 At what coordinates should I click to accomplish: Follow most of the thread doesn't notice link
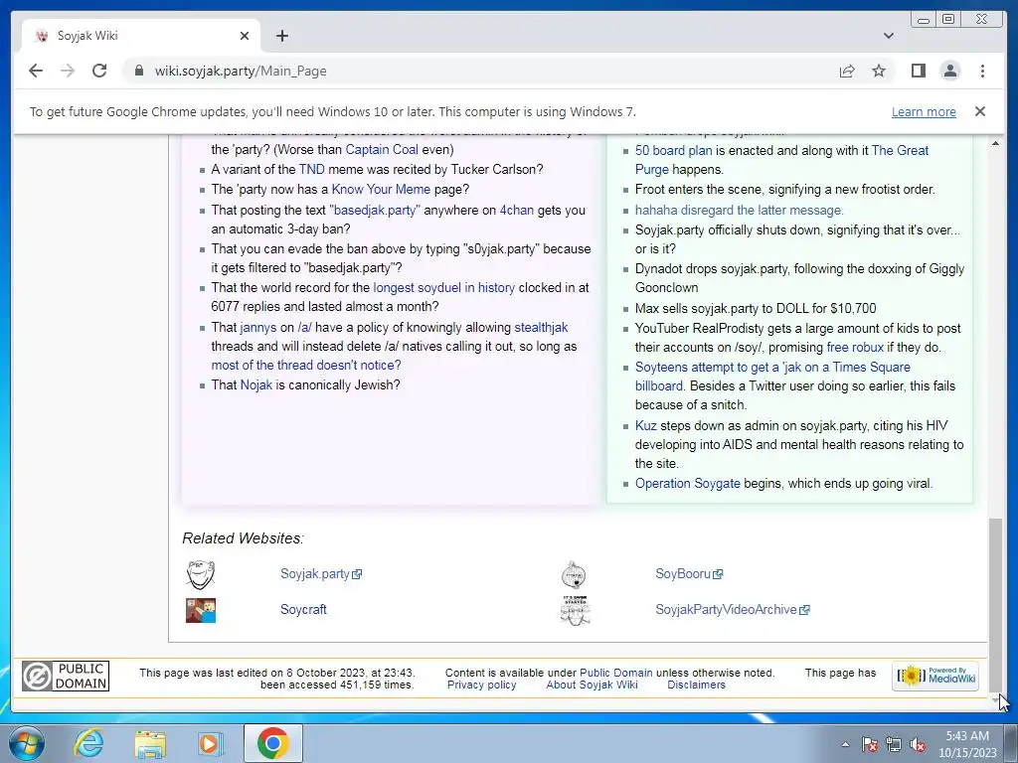[x=306, y=366]
